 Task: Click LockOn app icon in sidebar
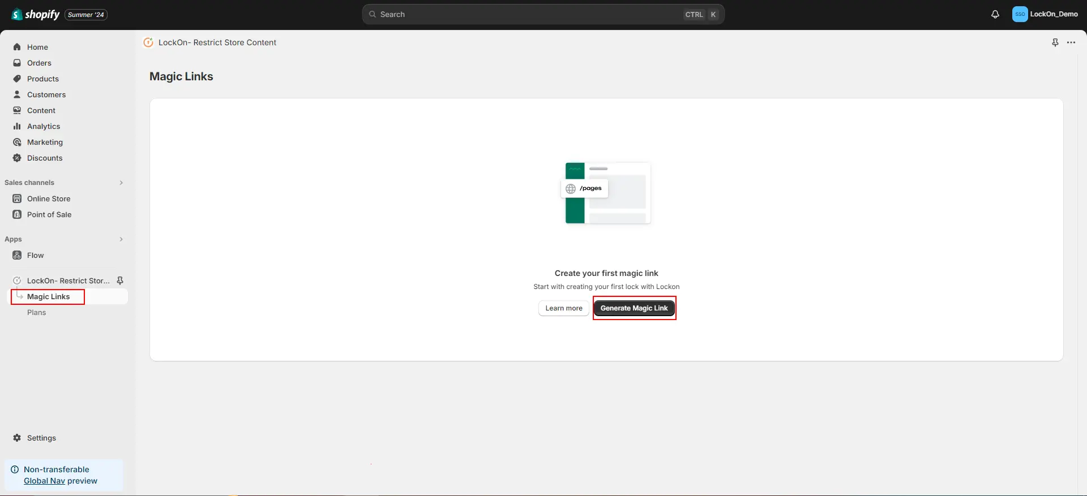pyautogui.click(x=17, y=281)
